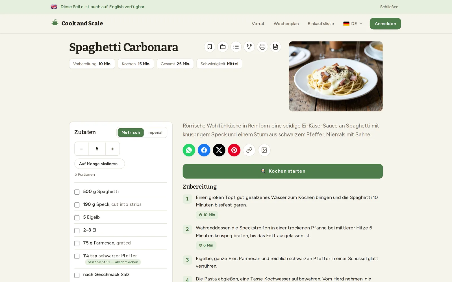Viewport: 452px width, 282px height.
Task: Click the Spaghetti Carbonara title
Action: click(124, 47)
